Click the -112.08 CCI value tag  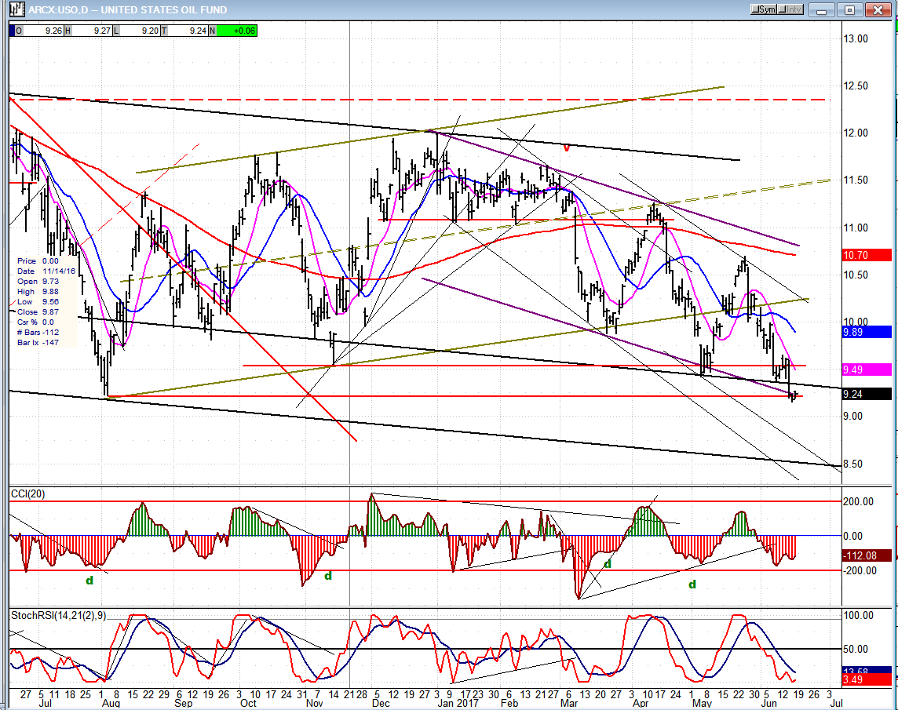(867, 555)
